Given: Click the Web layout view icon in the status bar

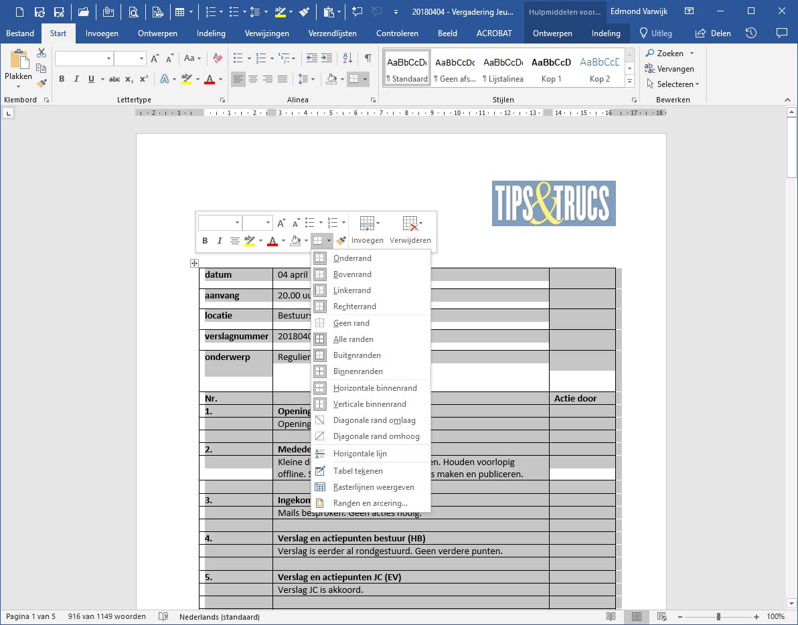Looking at the screenshot, I should (x=661, y=616).
